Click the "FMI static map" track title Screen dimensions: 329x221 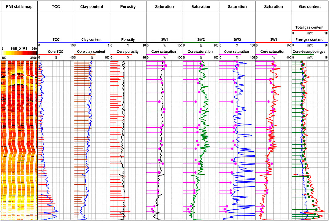(x=19, y=7)
